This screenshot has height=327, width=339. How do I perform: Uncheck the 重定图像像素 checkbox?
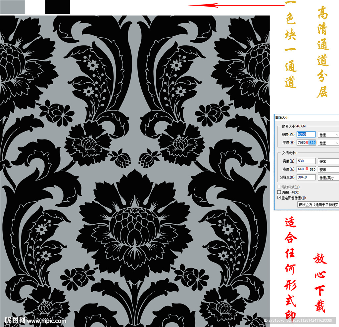pos(279,198)
